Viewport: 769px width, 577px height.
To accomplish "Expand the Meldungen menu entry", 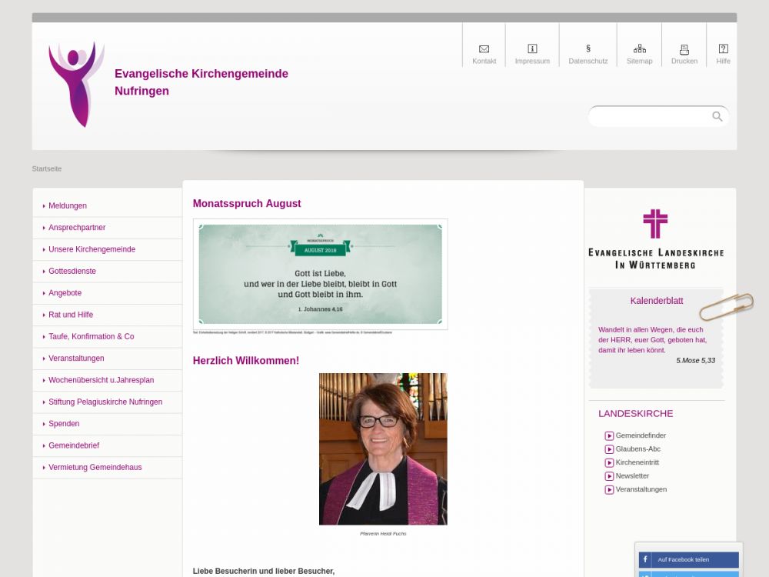I will click(68, 206).
